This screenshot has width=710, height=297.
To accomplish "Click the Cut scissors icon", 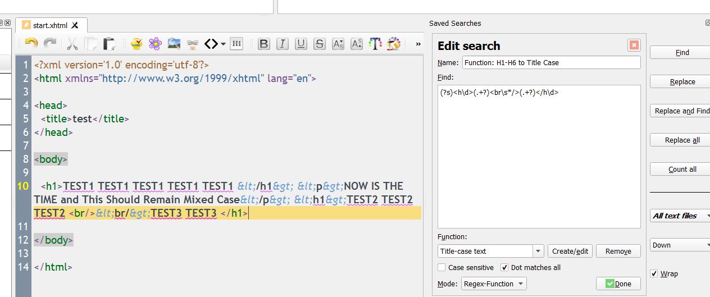I will click(x=72, y=44).
